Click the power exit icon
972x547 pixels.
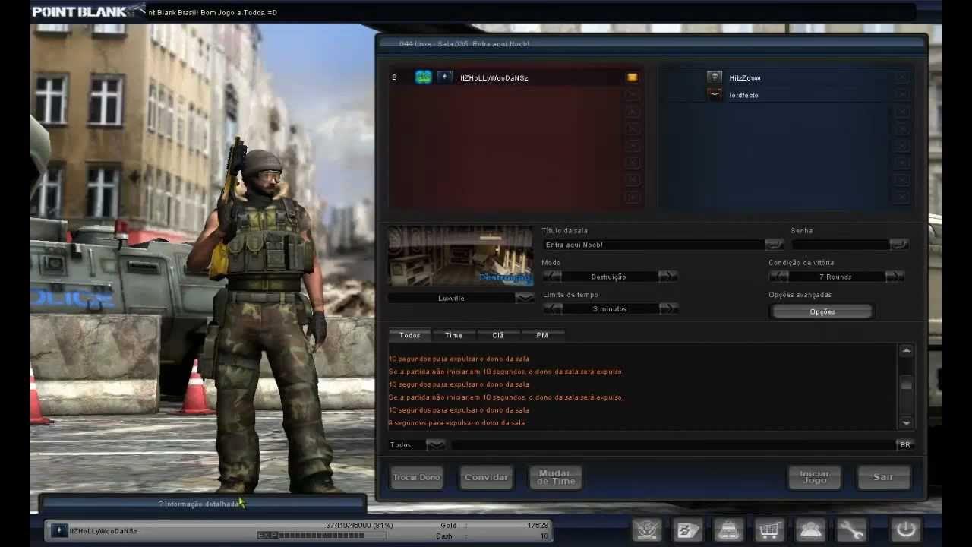(x=906, y=530)
